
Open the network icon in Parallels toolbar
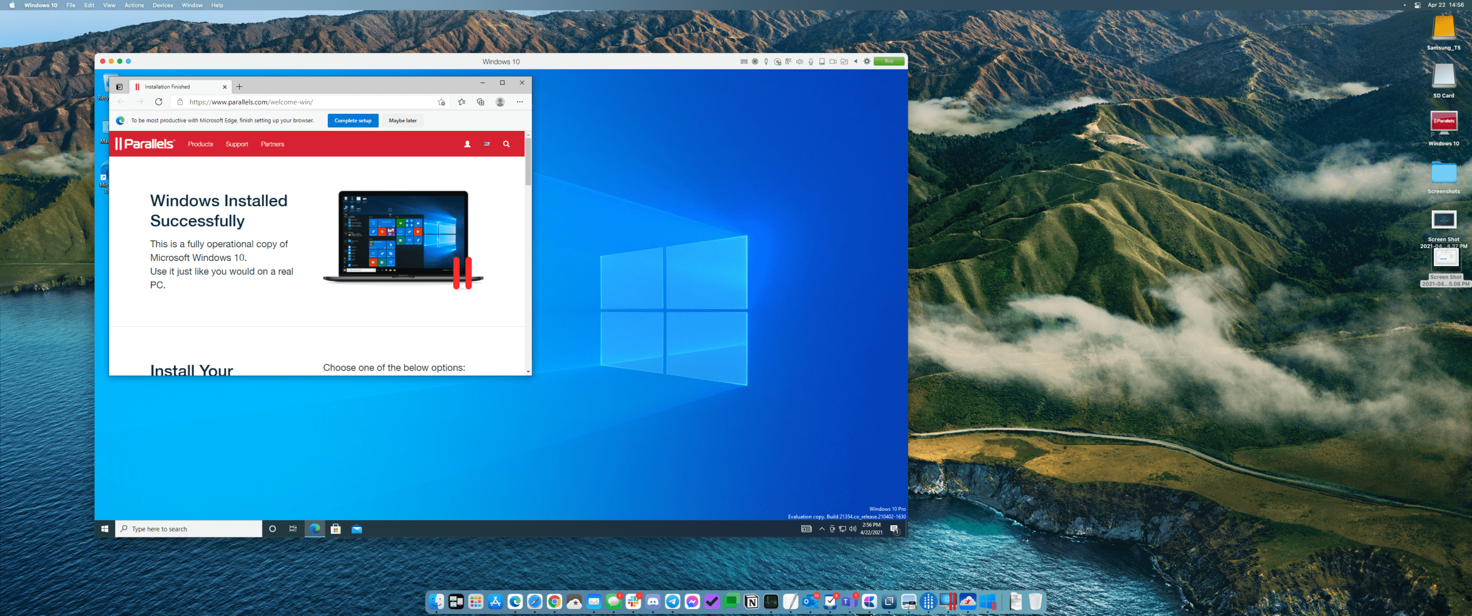[788, 61]
